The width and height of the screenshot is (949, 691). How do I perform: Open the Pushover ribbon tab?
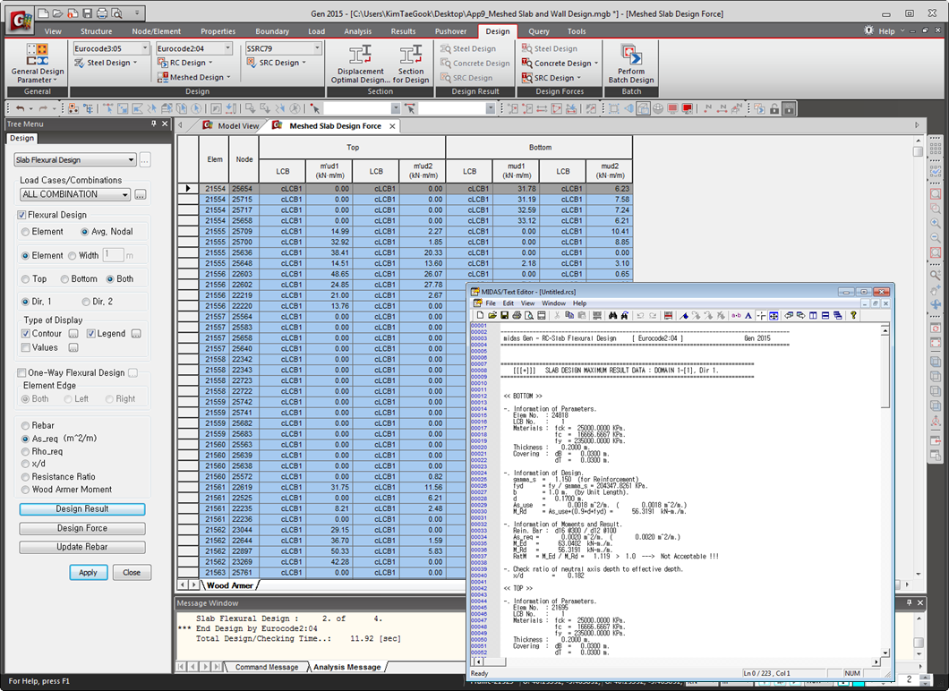451,31
